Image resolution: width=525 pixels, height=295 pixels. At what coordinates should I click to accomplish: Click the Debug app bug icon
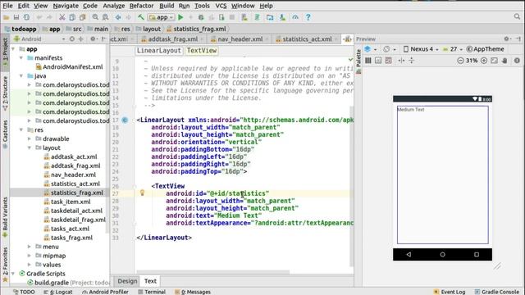pos(201,17)
